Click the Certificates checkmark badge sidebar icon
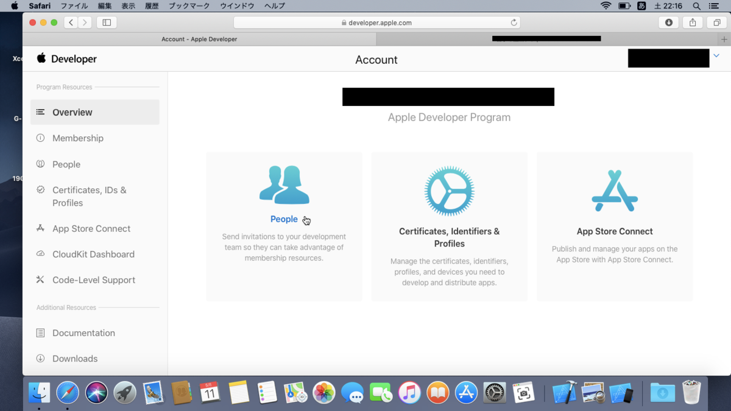Viewport: 731px width, 411px height. (x=40, y=190)
